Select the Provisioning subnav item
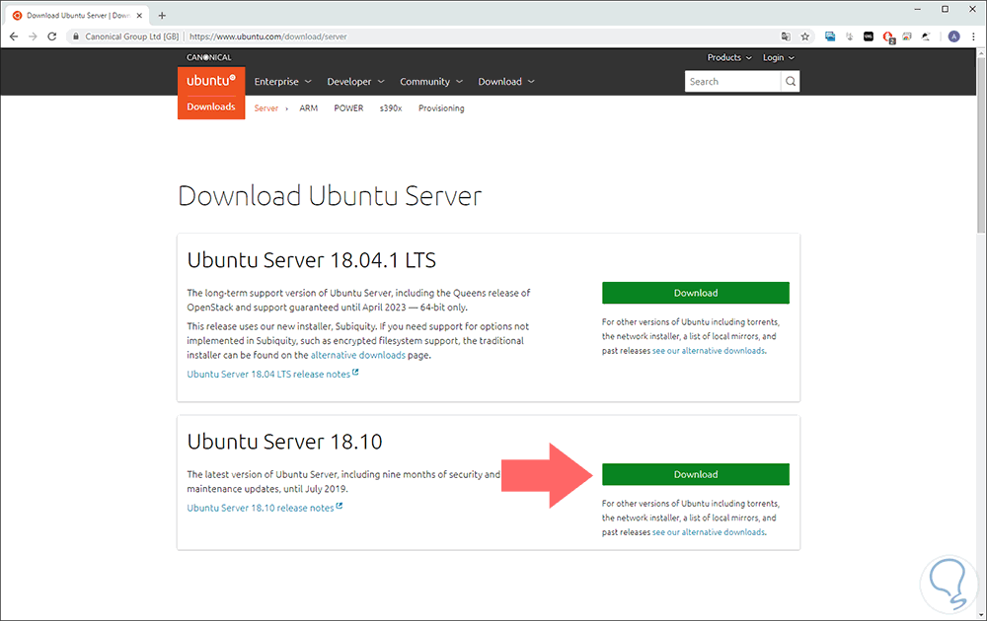This screenshot has height=621, width=987. pos(441,108)
